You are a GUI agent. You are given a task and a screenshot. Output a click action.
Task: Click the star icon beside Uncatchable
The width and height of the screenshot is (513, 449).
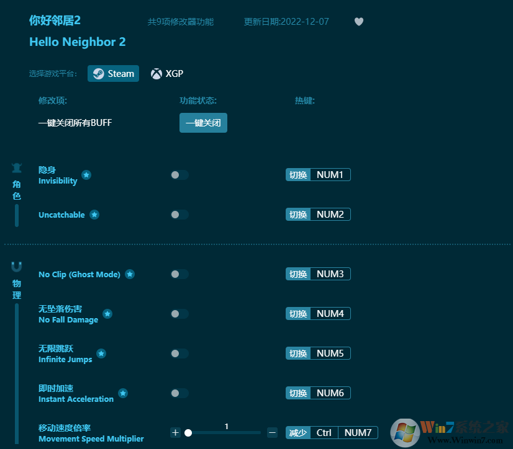94,215
